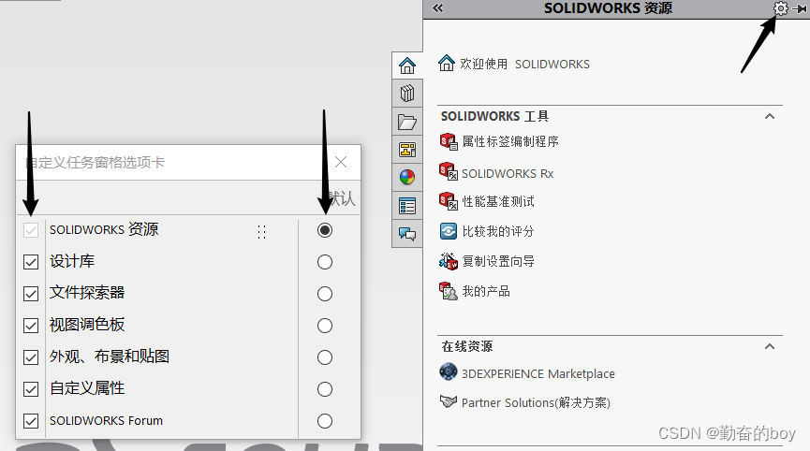The width and height of the screenshot is (810, 451).
Task: Pin the task pane with pushpin icon
Action: (x=801, y=8)
